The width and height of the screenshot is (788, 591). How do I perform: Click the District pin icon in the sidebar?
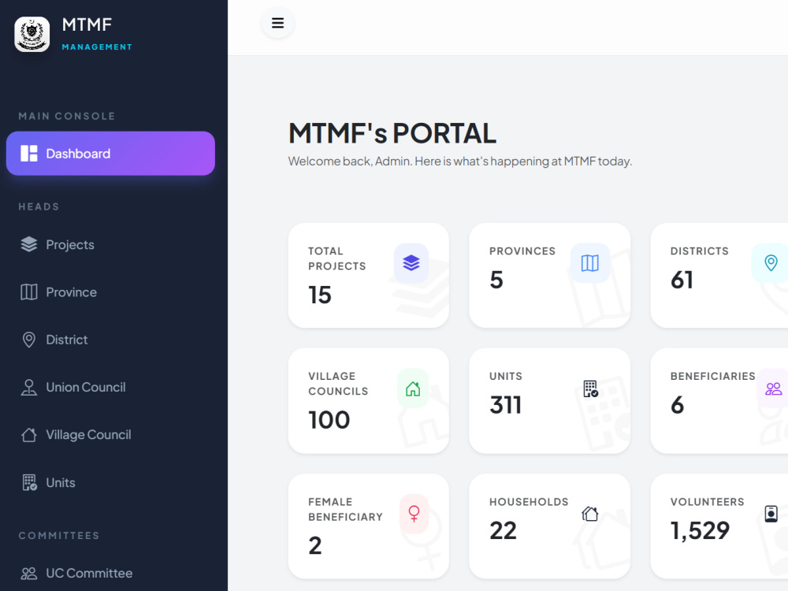point(29,340)
